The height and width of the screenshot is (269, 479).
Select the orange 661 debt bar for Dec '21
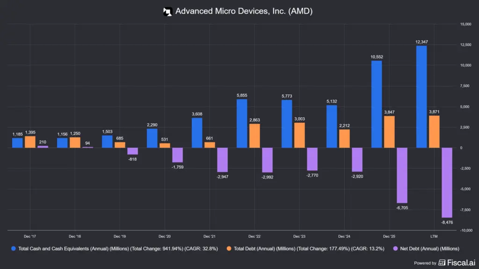[210, 145]
